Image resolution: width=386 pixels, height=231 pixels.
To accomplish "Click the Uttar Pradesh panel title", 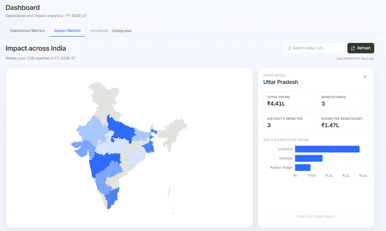I will click(280, 82).
